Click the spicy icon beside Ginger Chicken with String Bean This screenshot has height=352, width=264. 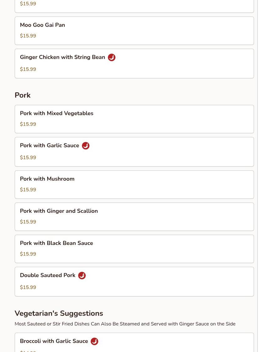pyautogui.click(x=112, y=57)
